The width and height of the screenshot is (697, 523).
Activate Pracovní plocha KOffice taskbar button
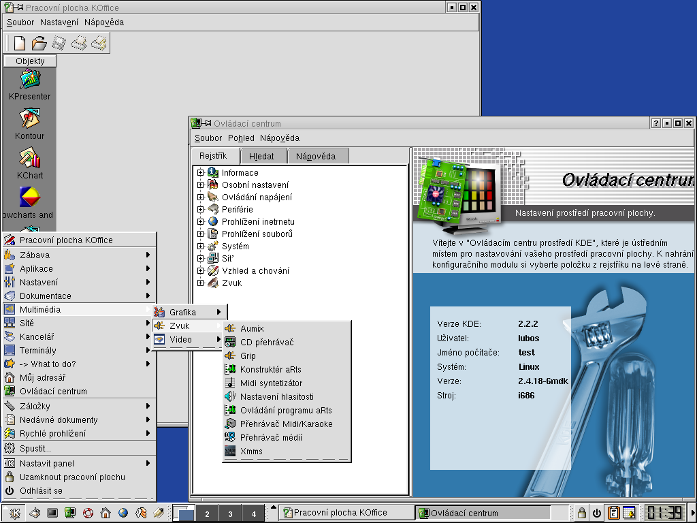coord(347,513)
